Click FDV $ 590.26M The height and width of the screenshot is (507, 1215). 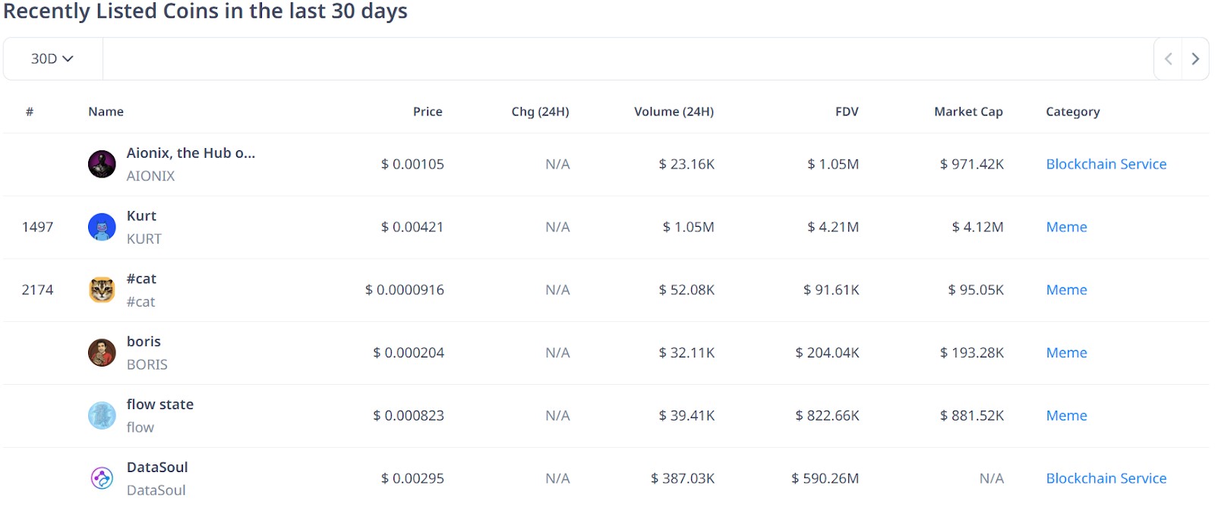coord(825,478)
